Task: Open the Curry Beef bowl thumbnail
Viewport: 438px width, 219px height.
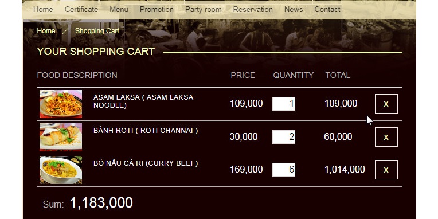Action: 61,170
